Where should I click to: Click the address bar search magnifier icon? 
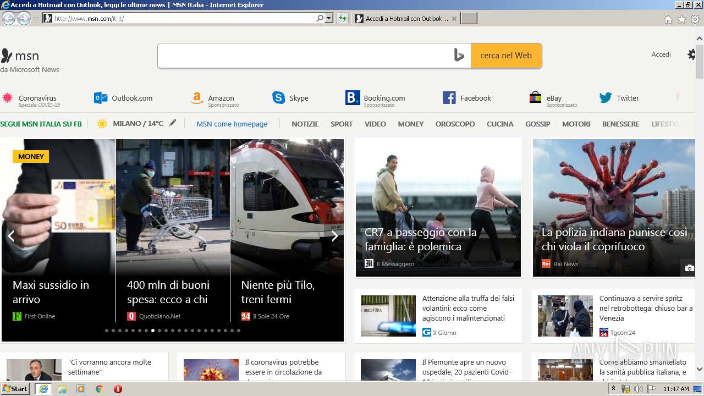click(320, 18)
